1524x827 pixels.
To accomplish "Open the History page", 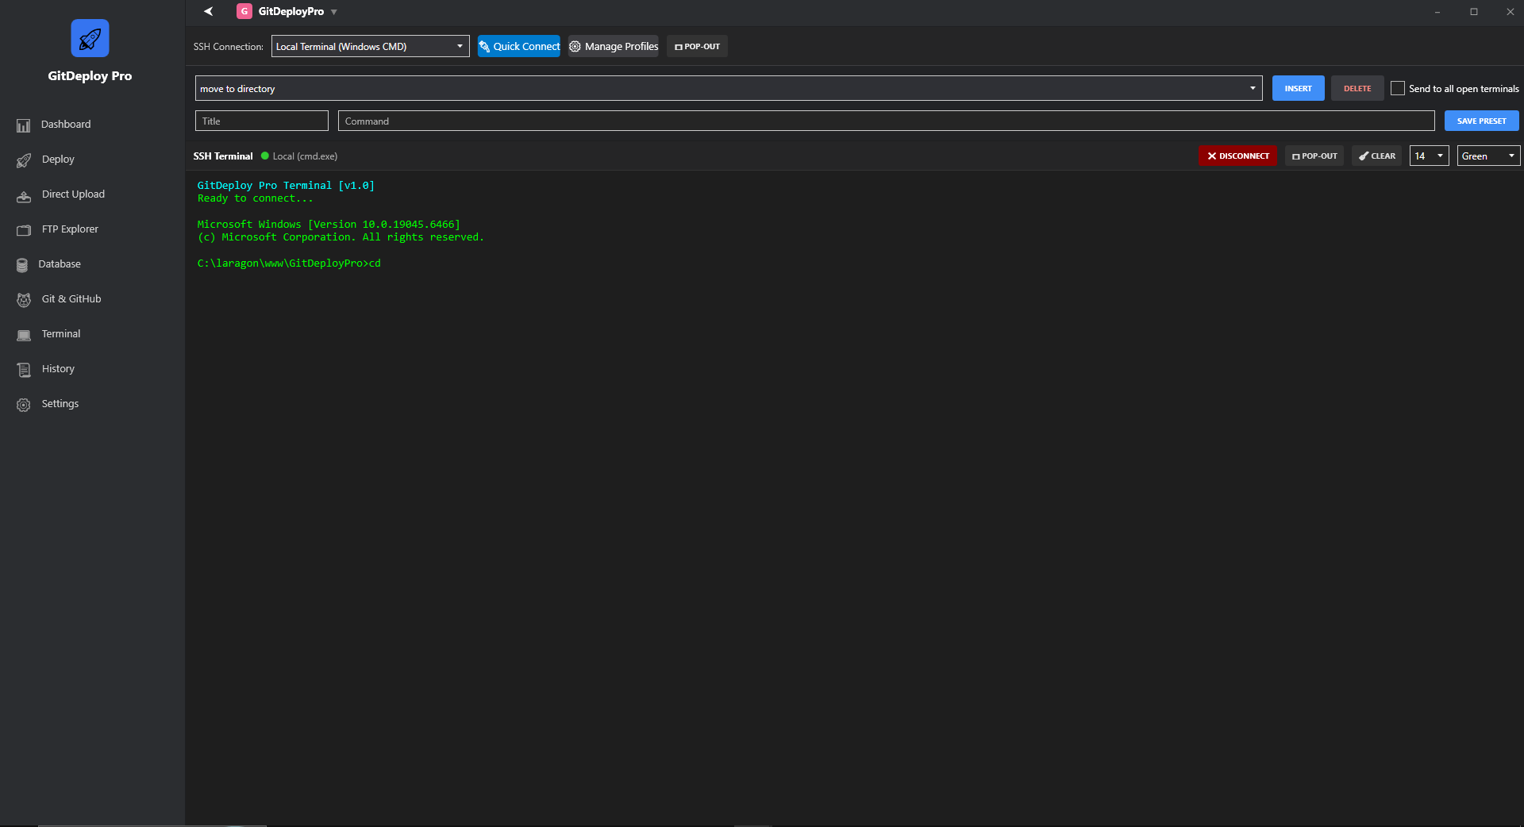I will pyautogui.click(x=57, y=368).
